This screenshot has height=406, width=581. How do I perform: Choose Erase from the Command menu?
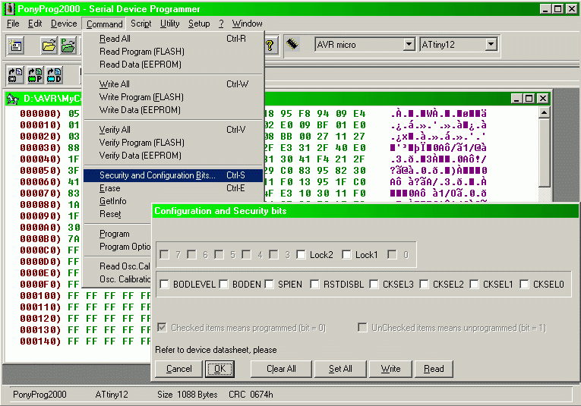(173, 188)
